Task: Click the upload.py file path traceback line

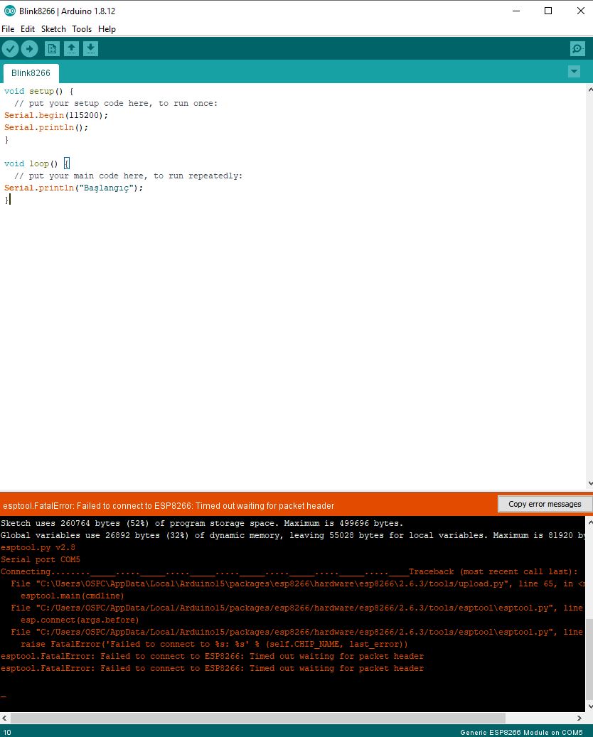Action: point(298,583)
